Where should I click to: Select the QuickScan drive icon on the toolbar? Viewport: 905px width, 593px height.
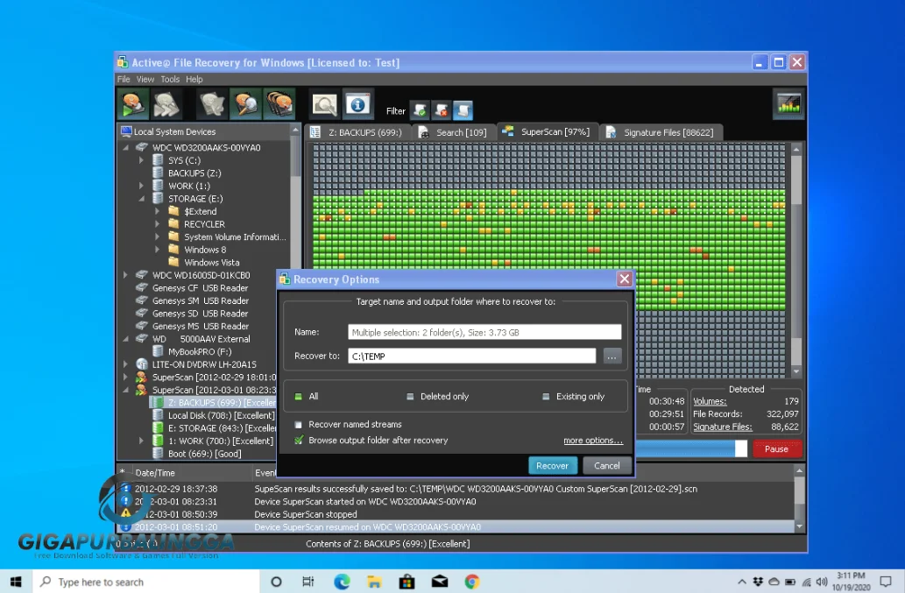click(x=131, y=103)
